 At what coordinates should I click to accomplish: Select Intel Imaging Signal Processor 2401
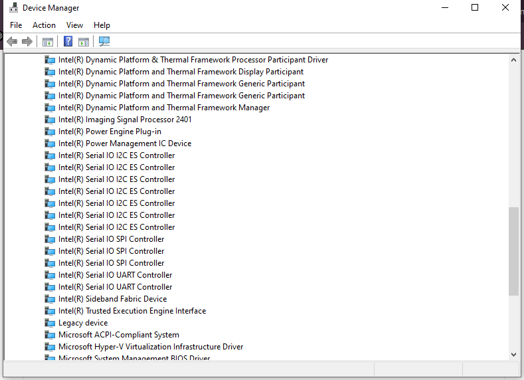pos(125,120)
